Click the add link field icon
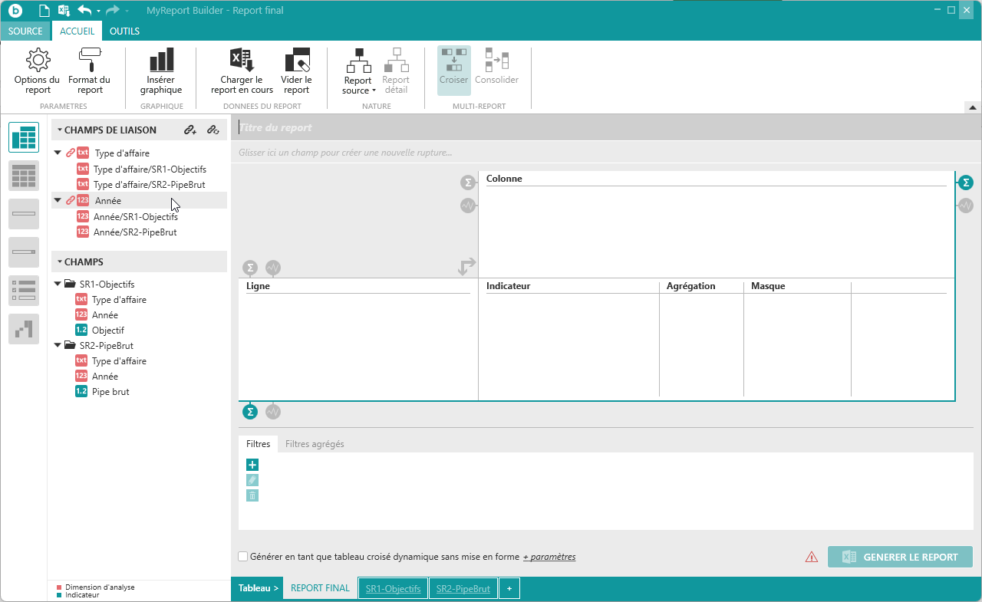The height and width of the screenshot is (602, 982). (x=190, y=130)
